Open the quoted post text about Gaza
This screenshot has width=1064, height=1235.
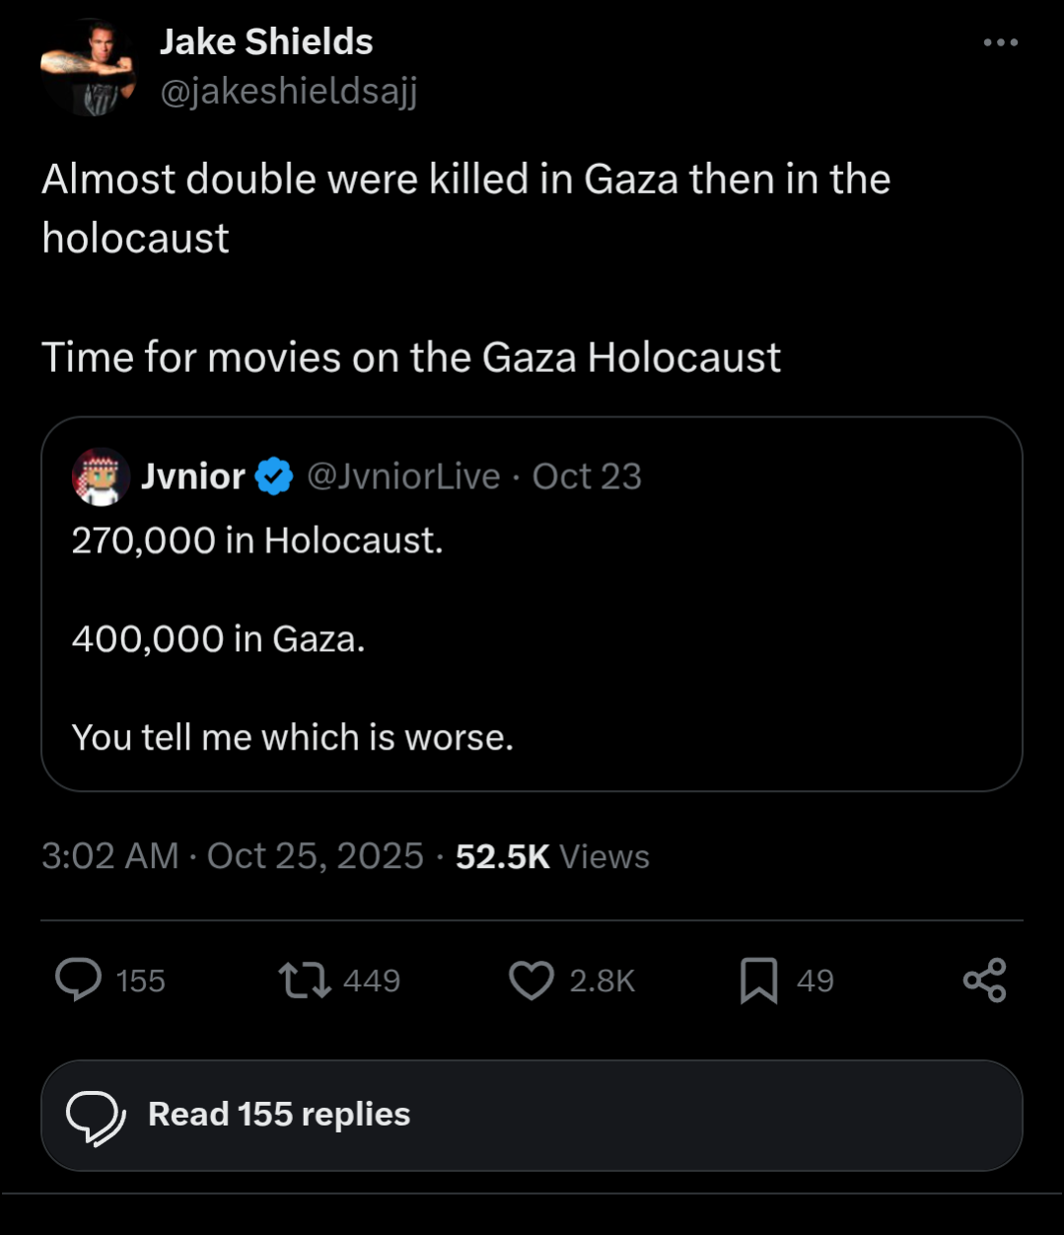292,639
